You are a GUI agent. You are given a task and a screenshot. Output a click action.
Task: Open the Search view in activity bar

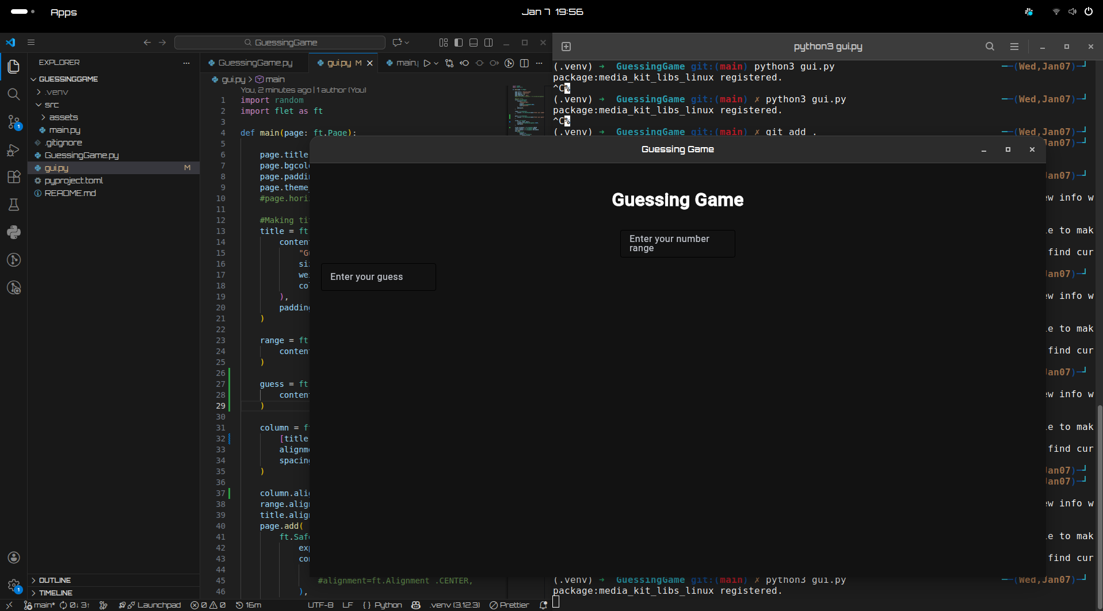pyautogui.click(x=14, y=94)
